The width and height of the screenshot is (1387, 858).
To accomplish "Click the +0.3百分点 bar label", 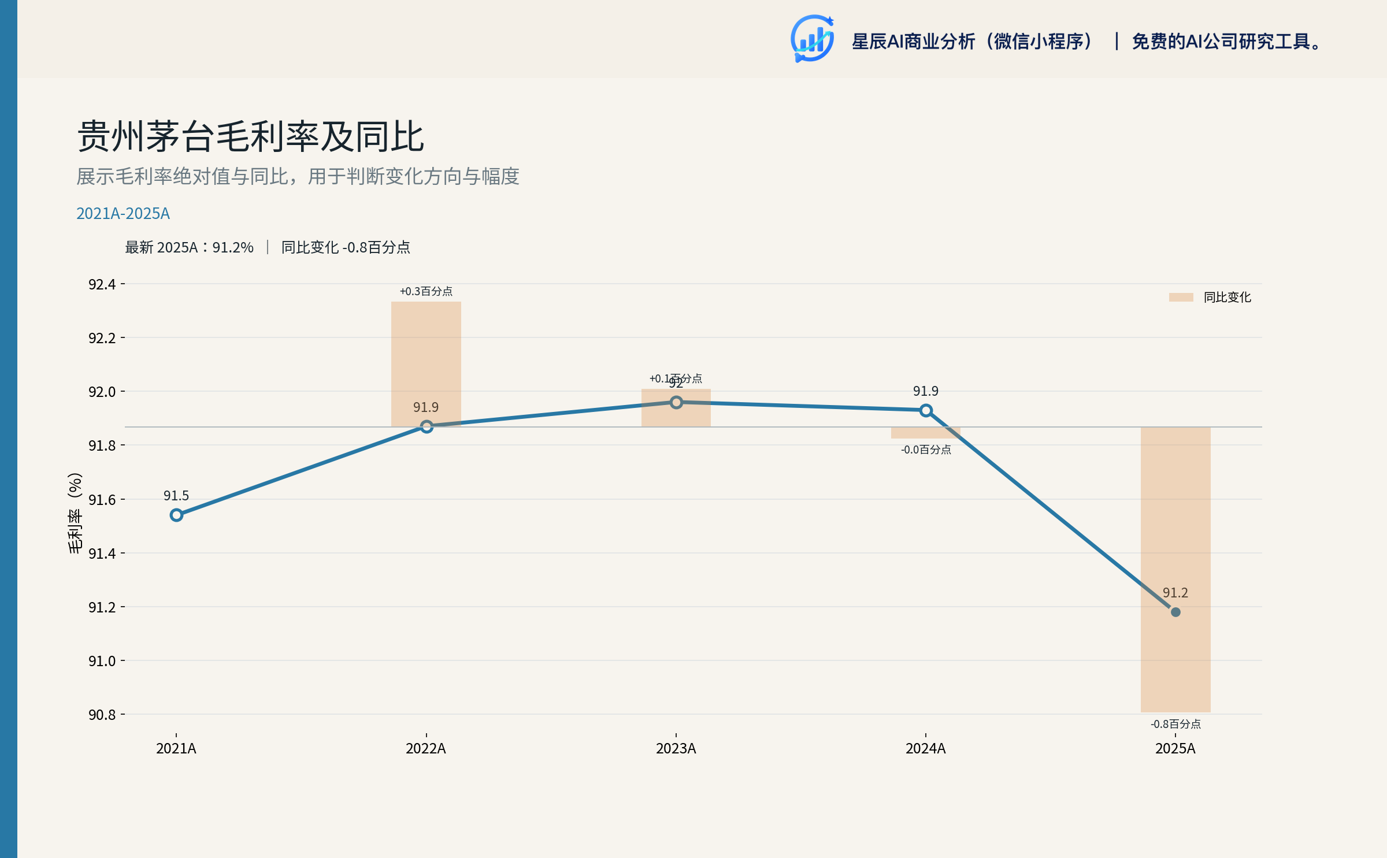I will tap(426, 291).
